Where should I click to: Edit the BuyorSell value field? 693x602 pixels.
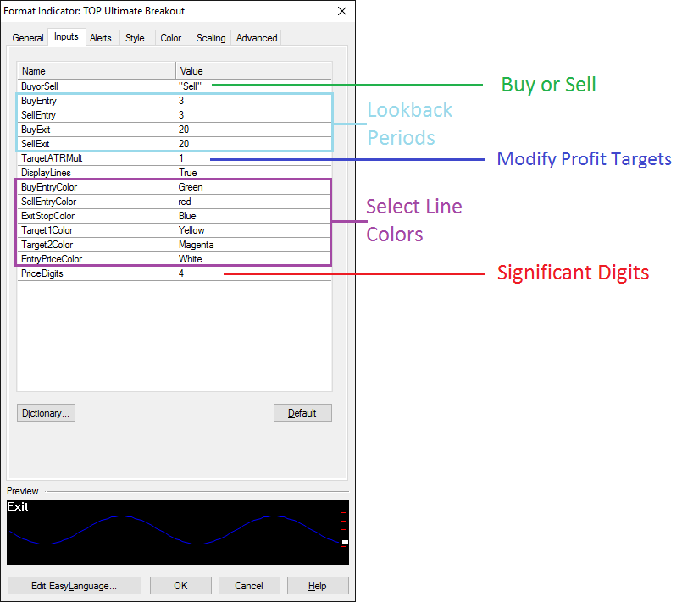pyautogui.click(x=252, y=86)
